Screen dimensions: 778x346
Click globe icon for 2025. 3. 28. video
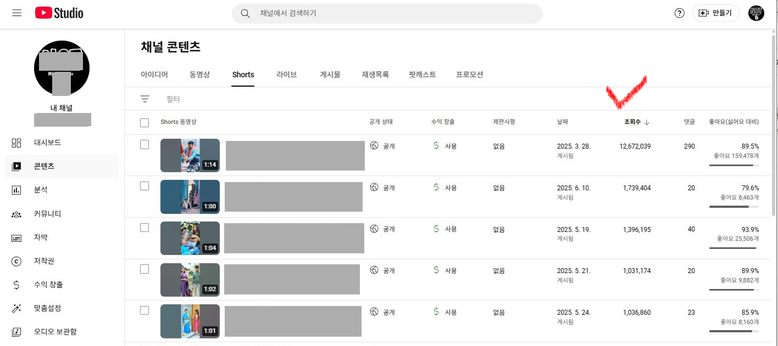374,145
